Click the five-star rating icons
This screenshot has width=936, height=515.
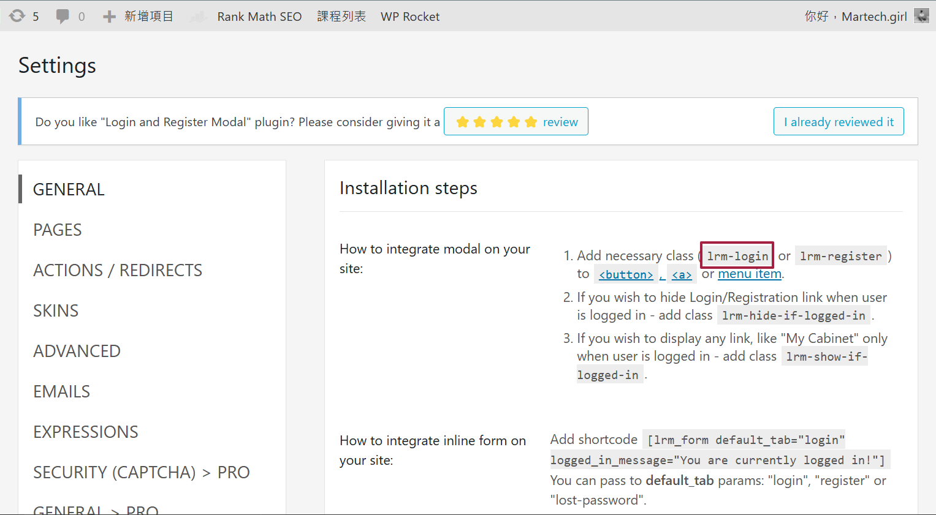497,122
